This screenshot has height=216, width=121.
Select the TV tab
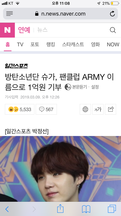click(20, 45)
